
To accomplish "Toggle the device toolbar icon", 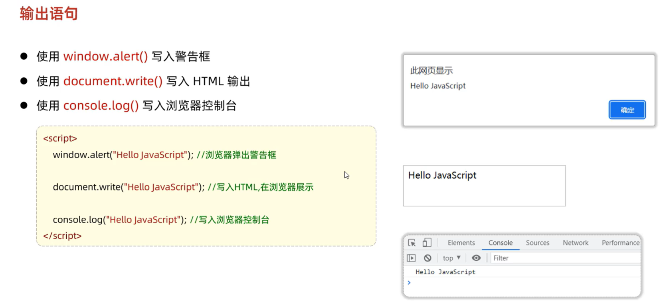I will point(427,242).
